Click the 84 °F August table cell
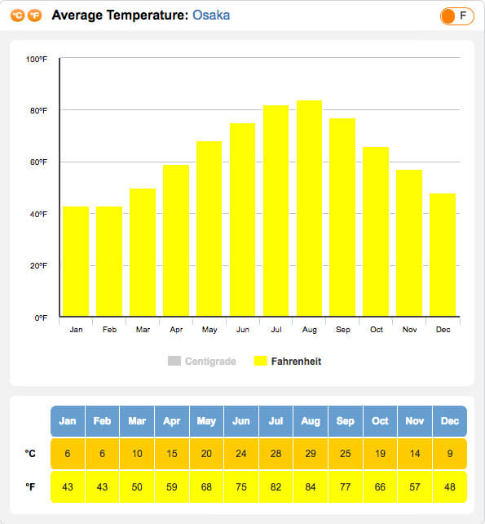485x524 pixels. [x=311, y=487]
